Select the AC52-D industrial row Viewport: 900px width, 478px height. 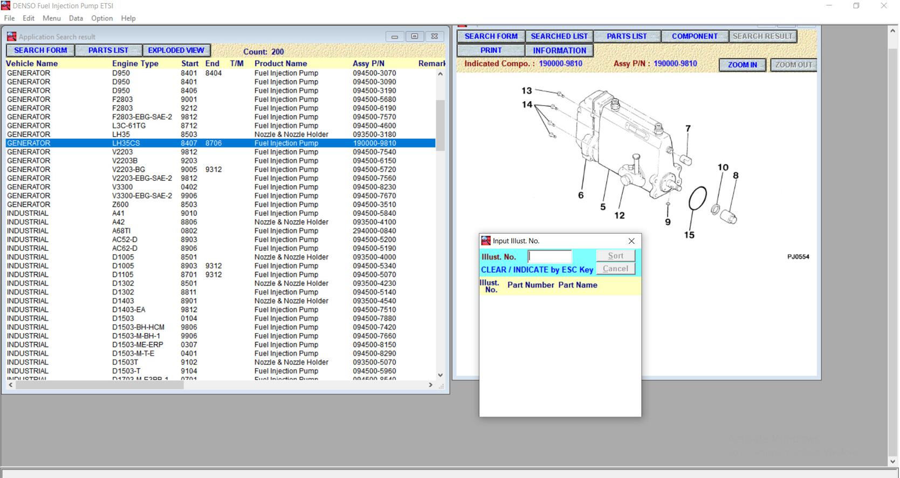coord(221,240)
